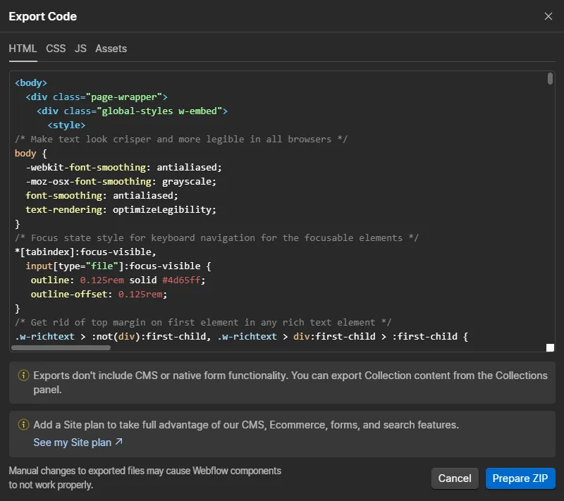Close the Export Code dialog
564x501 pixels.
[548, 16]
